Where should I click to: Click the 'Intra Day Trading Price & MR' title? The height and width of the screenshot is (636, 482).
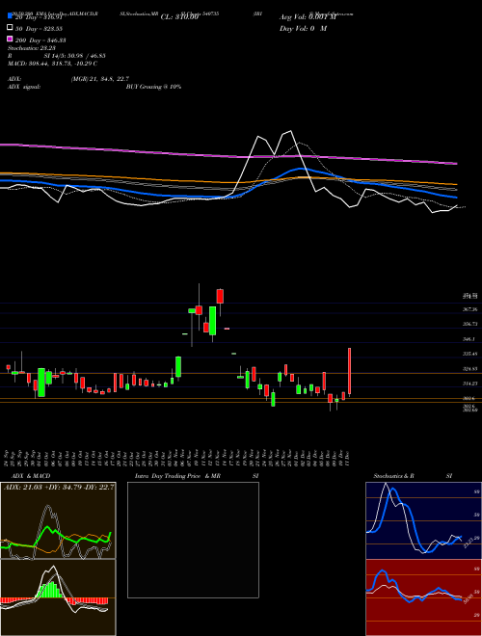(177, 476)
